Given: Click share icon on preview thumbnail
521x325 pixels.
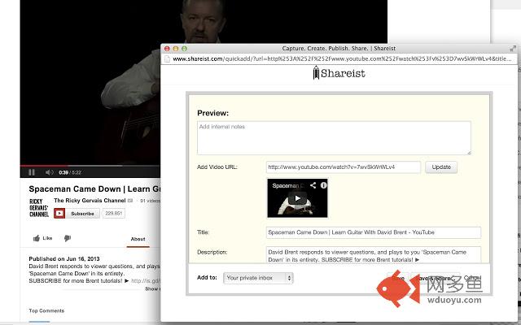Looking at the screenshot, I should pyautogui.click(x=313, y=185).
